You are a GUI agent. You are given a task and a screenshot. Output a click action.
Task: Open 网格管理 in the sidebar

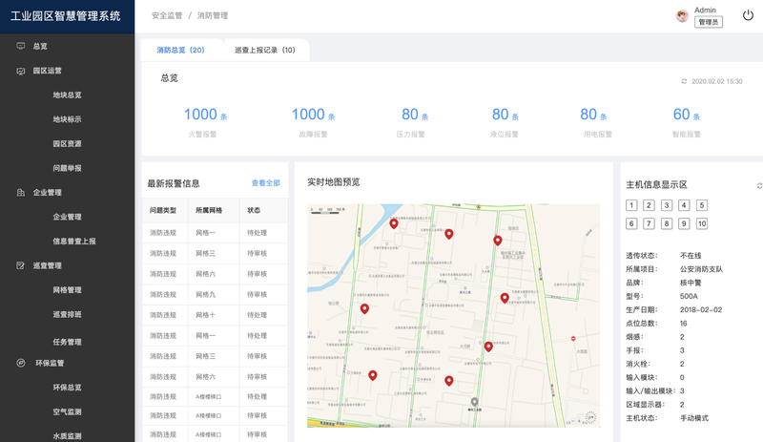67,290
